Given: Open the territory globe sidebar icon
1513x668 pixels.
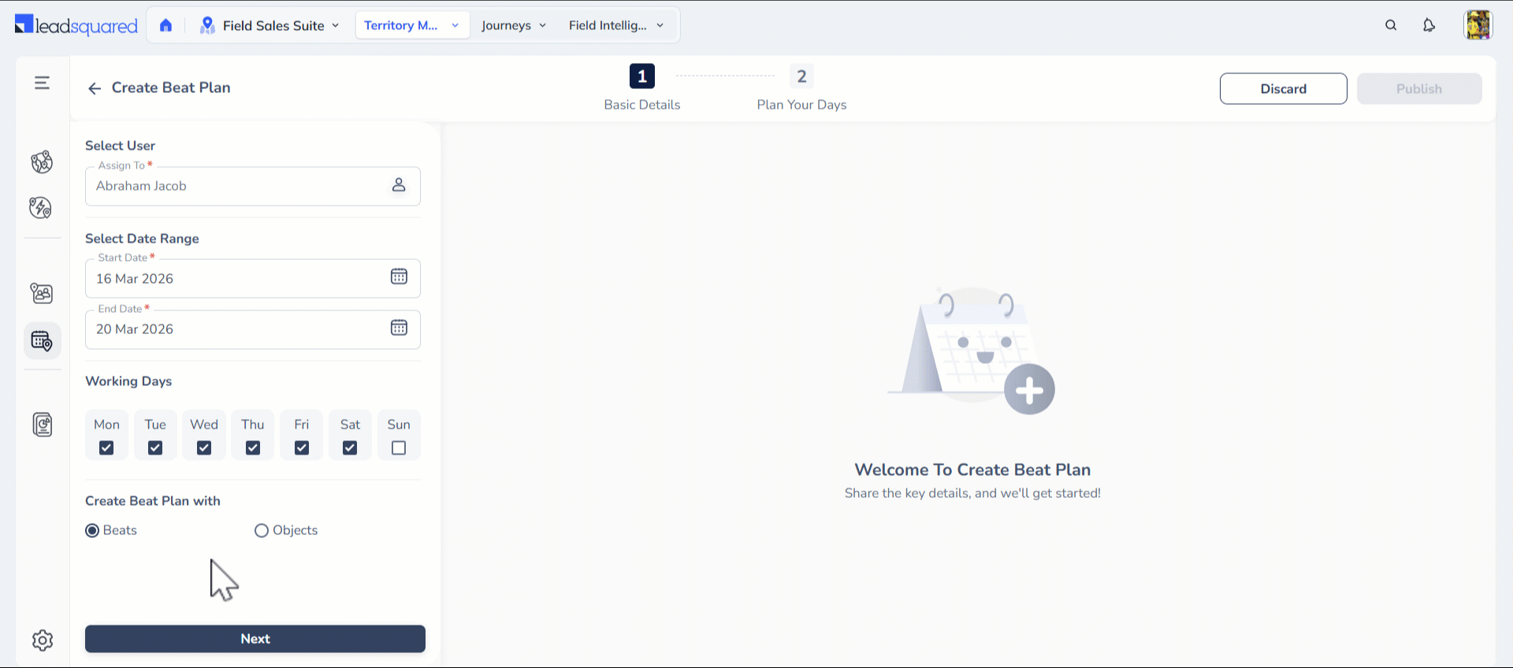Looking at the screenshot, I should tap(42, 161).
